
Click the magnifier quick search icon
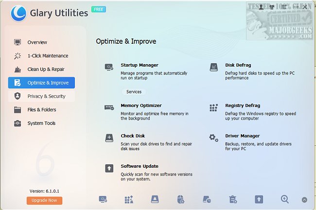284,199
